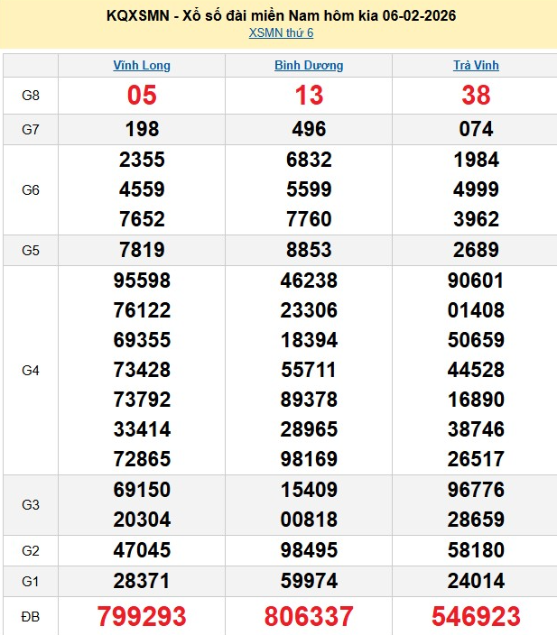
Task: Select Bình Dương special prize 806337
Action: [309, 616]
